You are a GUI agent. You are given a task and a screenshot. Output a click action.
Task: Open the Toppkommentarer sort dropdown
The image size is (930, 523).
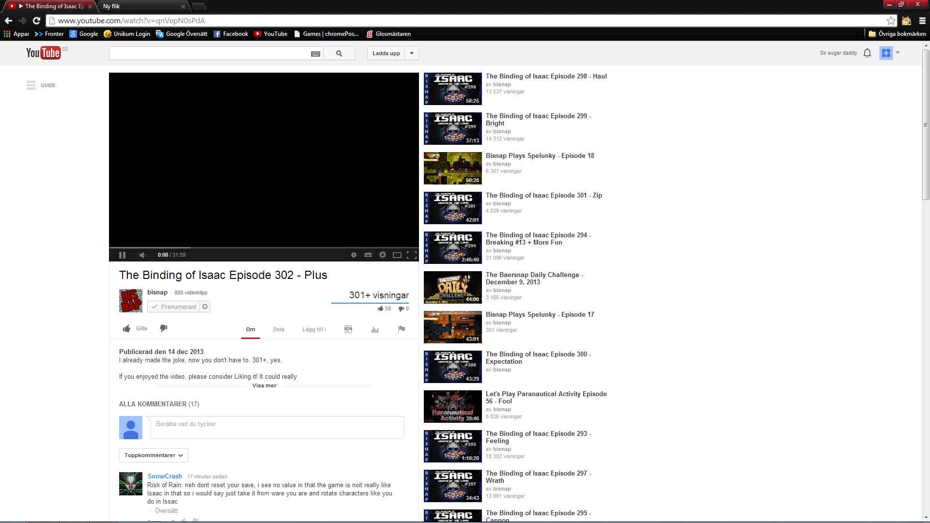tap(154, 455)
